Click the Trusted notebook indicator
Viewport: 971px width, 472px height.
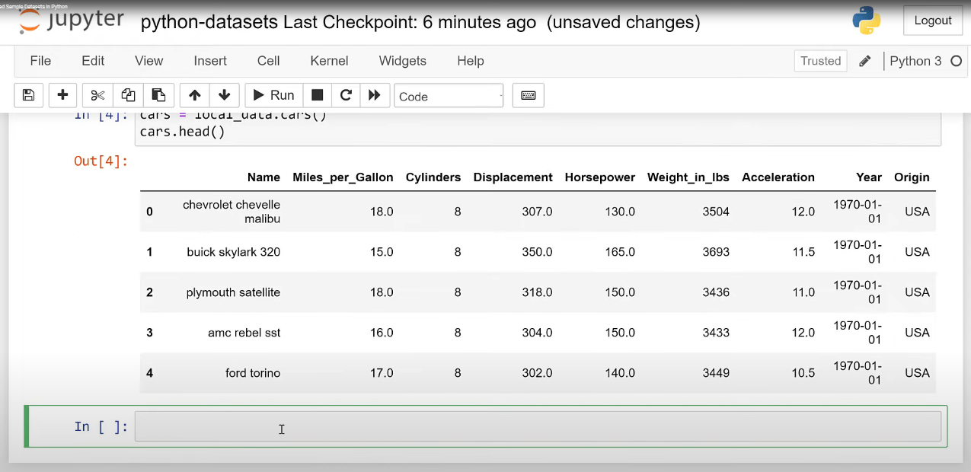[x=820, y=61]
